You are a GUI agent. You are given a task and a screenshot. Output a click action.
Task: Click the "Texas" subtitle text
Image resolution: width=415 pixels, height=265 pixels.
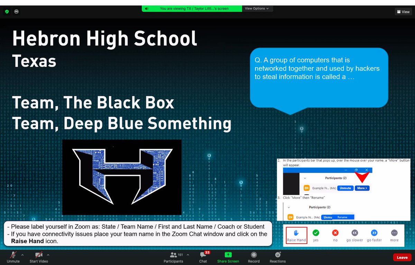[34, 61]
